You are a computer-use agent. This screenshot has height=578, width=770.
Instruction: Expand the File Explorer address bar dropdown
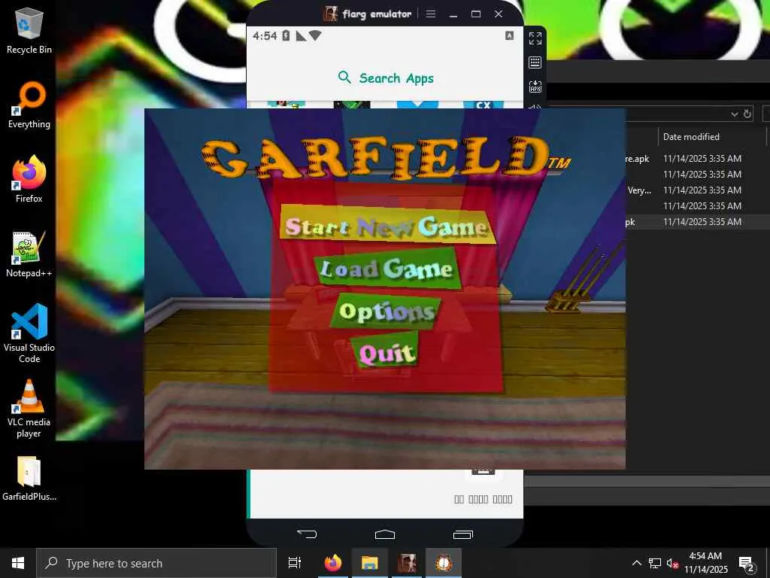[x=735, y=114]
